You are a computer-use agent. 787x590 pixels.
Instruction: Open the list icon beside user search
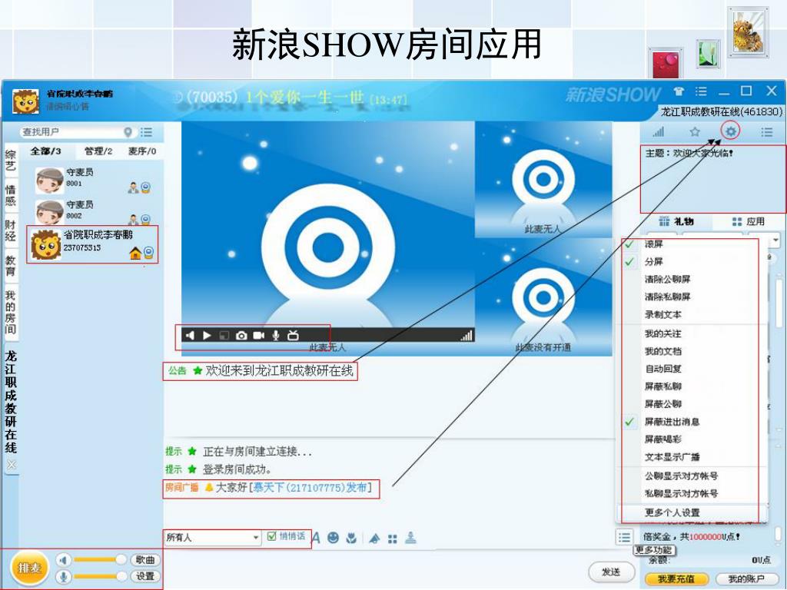point(146,132)
